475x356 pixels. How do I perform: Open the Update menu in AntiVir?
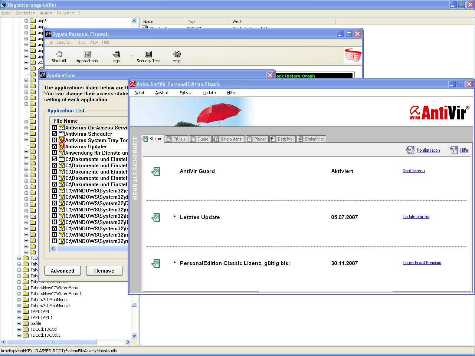[209, 93]
